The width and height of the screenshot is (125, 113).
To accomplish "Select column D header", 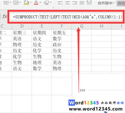I will [22, 26].
